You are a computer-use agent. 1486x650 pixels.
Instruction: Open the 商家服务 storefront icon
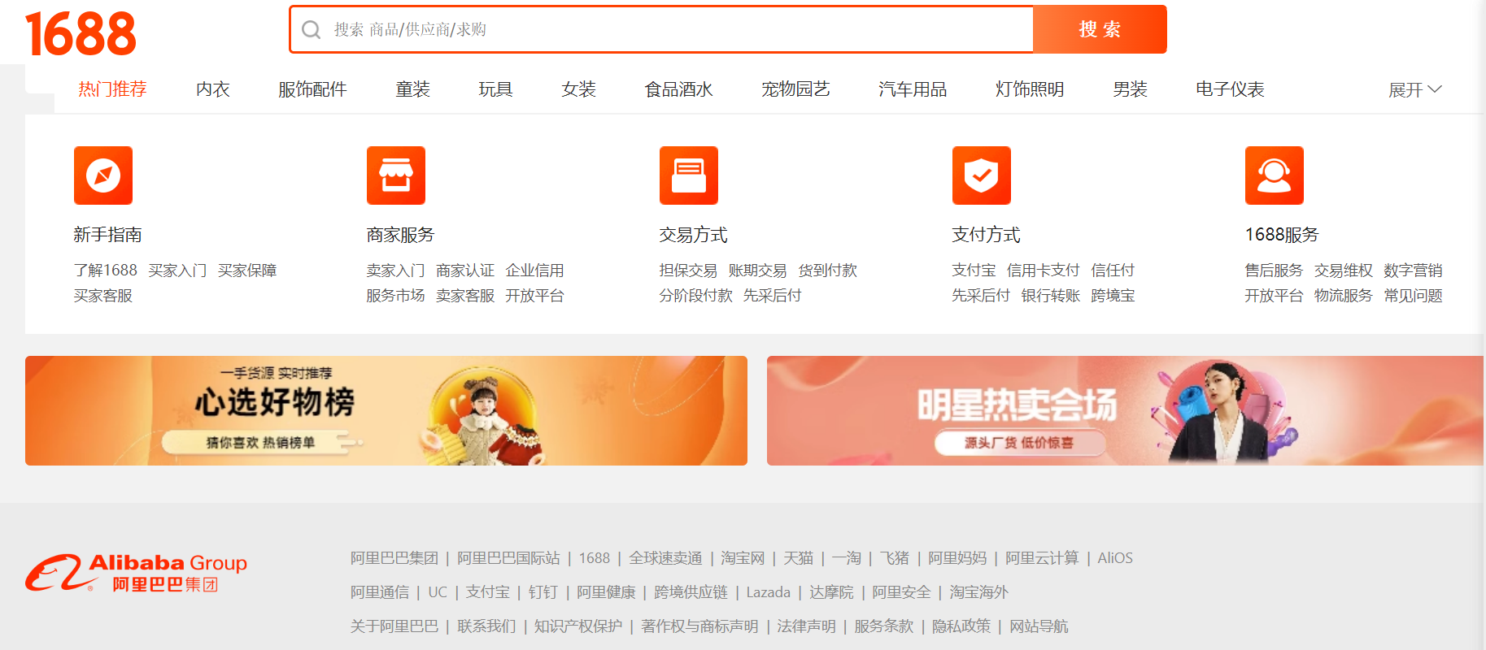click(x=396, y=175)
